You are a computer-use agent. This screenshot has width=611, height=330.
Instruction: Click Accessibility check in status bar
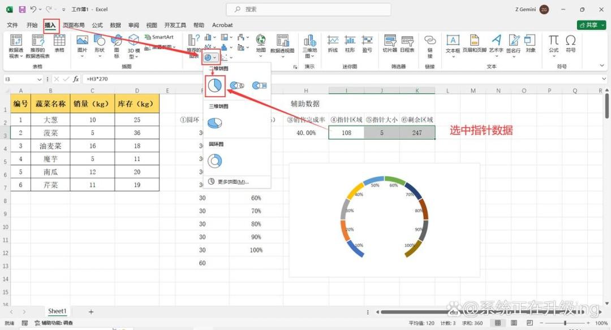point(54,323)
